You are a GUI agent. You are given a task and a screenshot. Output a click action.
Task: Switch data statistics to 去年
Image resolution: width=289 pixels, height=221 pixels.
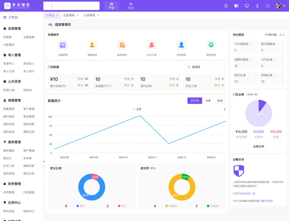click(220, 101)
